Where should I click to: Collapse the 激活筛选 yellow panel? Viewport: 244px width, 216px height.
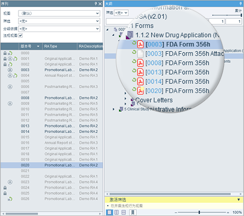pyautogui.click(x=239, y=200)
